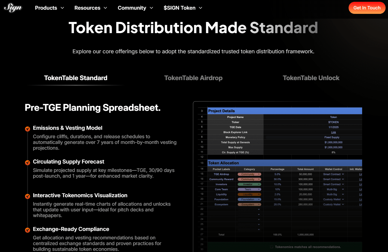Click bullet icon beside Emissions & Vesting Model
Image resolution: width=388 pixels, height=252 pixels.
[27, 129]
